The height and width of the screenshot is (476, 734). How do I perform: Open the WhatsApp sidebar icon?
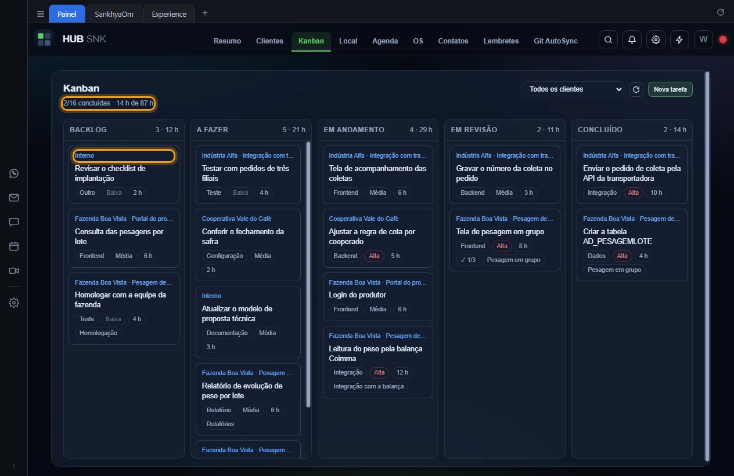click(x=14, y=173)
